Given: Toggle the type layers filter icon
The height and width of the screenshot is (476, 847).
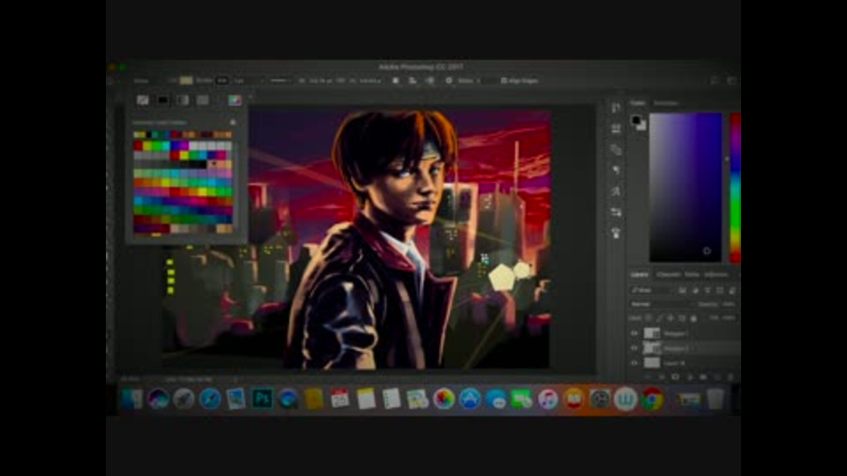Looking at the screenshot, I should (708, 290).
